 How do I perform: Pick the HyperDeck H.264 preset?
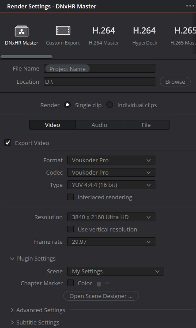(144, 35)
